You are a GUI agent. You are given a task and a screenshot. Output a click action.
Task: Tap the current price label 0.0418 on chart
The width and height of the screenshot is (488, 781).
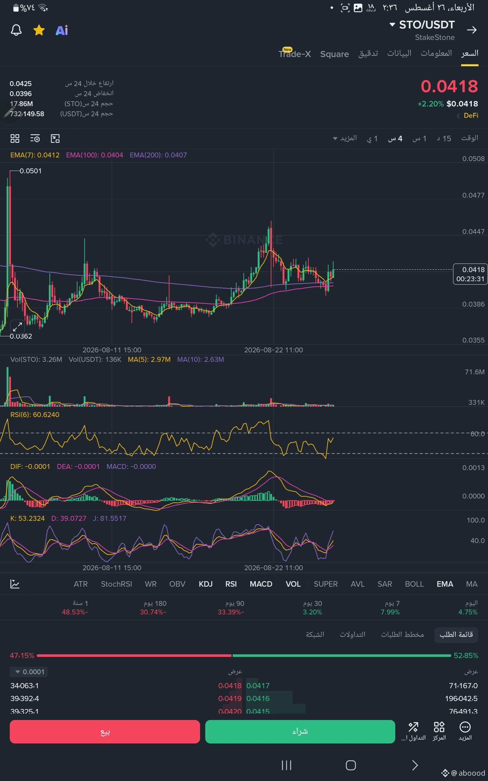[x=470, y=274]
